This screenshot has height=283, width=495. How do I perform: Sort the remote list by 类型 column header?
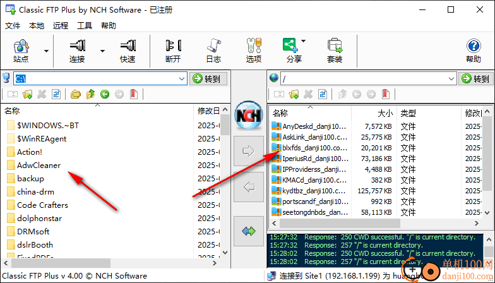pyautogui.click(x=429, y=113)
